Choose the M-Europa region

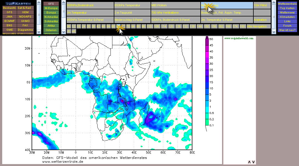[51, 8]
